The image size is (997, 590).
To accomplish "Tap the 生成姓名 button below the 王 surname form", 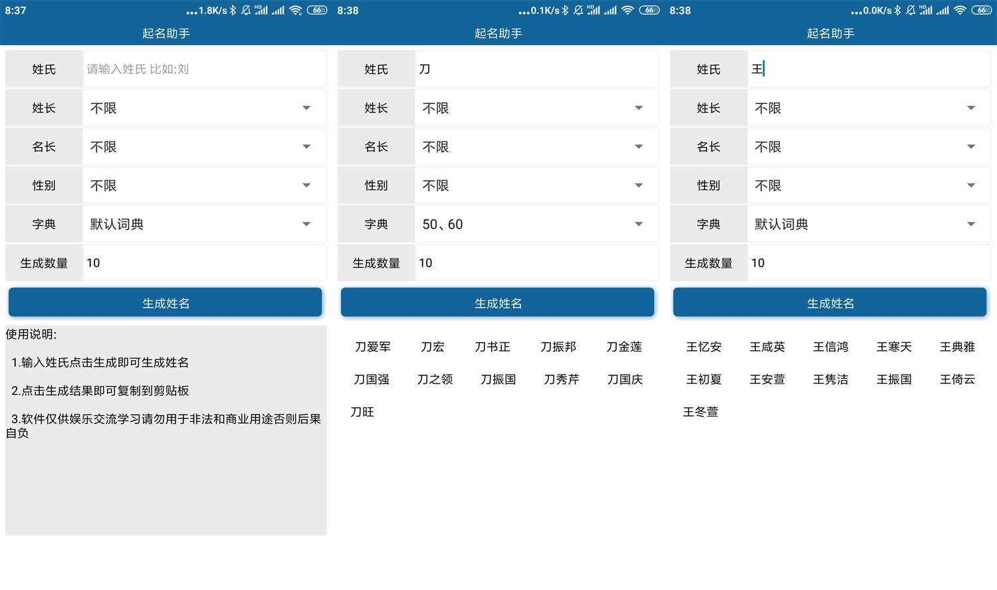I will tap(830, 302).
